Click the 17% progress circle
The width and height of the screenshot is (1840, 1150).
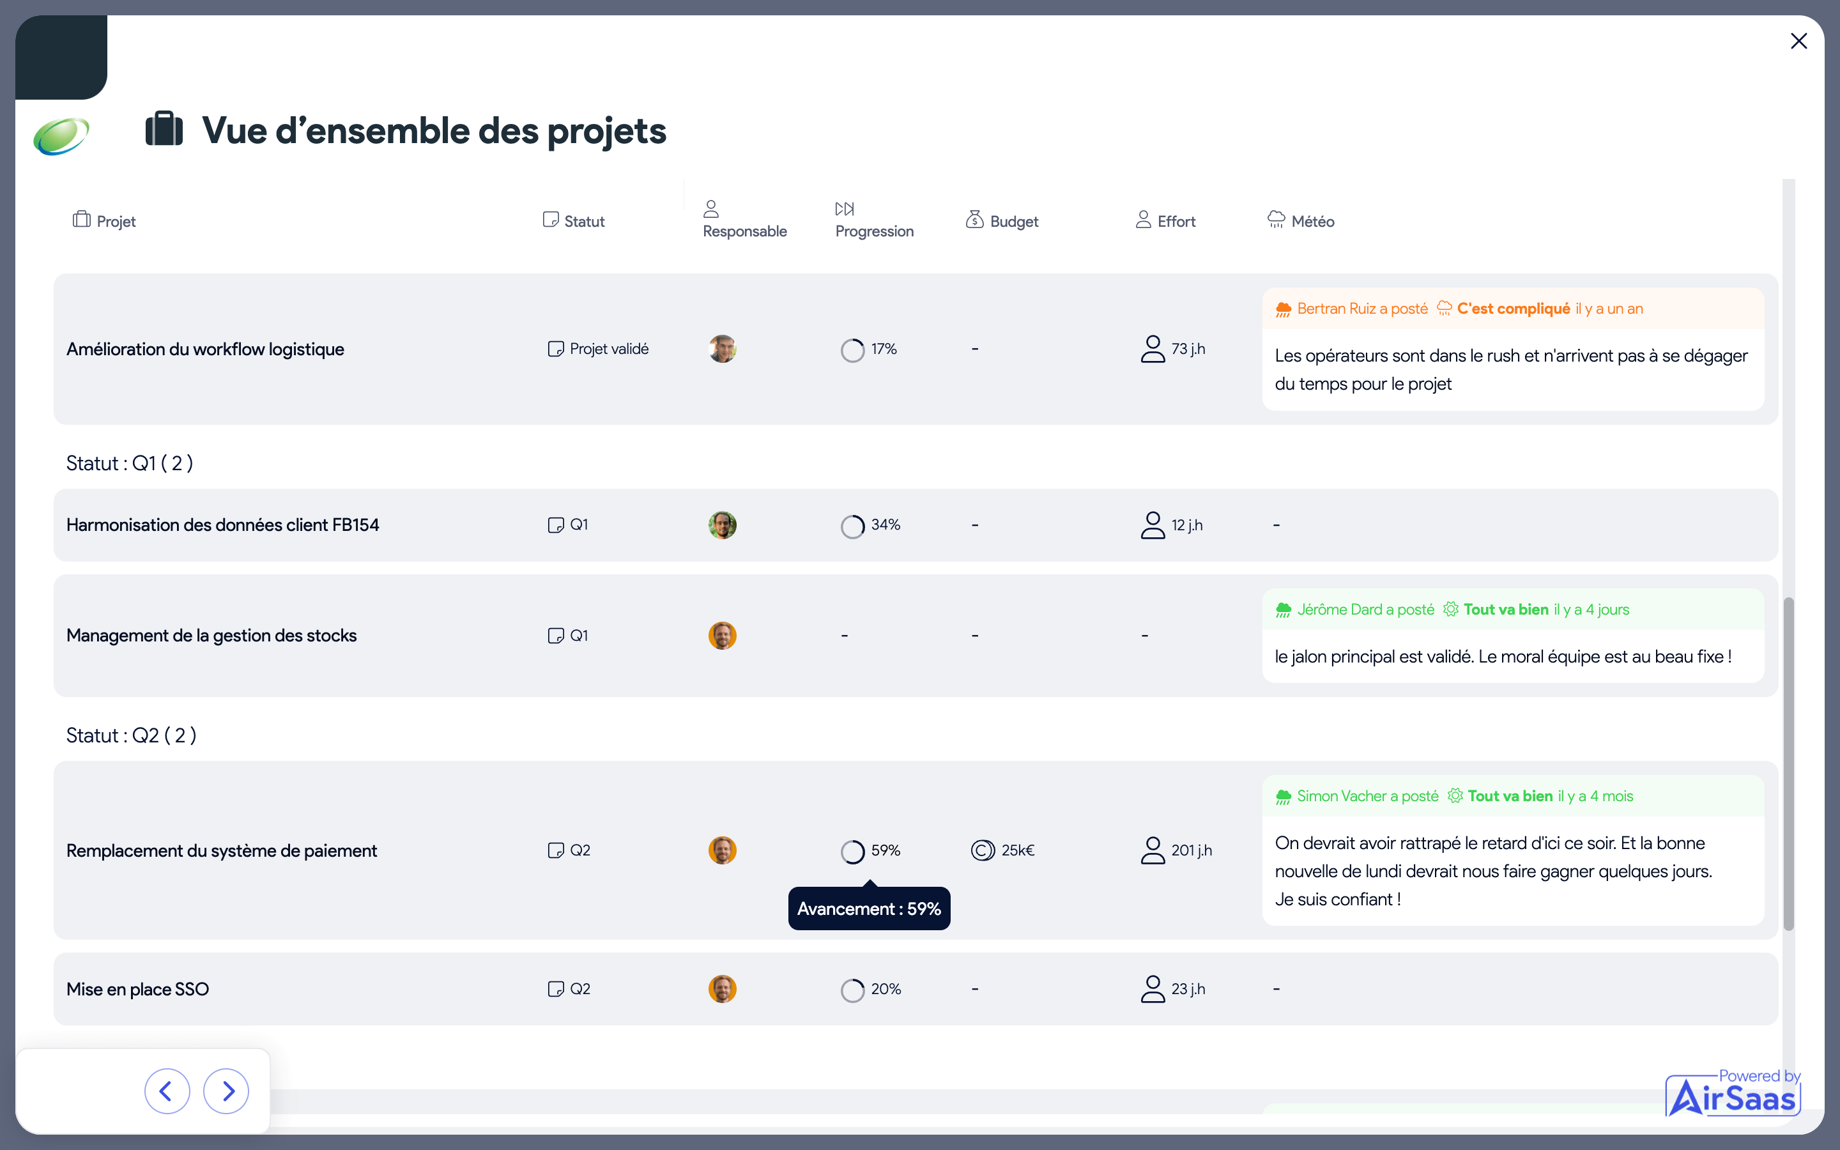(x=852, y=350)
